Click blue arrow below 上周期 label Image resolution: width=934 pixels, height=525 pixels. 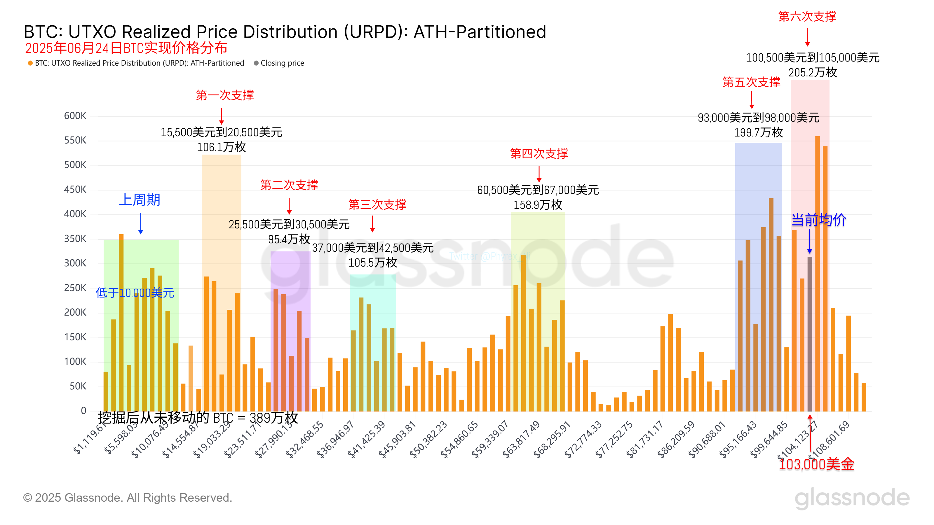141,223
